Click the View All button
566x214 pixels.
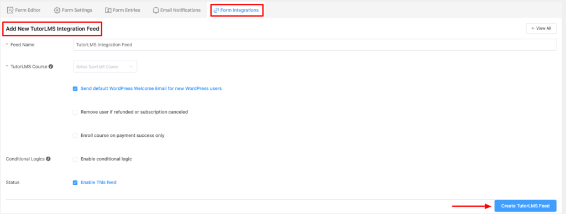(541, 29)
